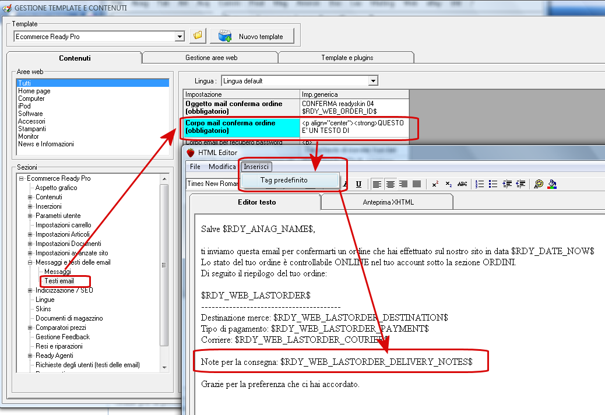
Task: Select Lingue tree item
Action: [45, 300]
